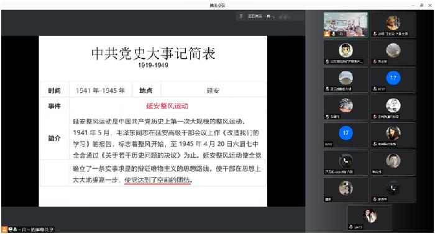Select the grayscale man portrait tile
Viewport: 435px width, 234px height.
pyautogui.click(x=393, y=163)
